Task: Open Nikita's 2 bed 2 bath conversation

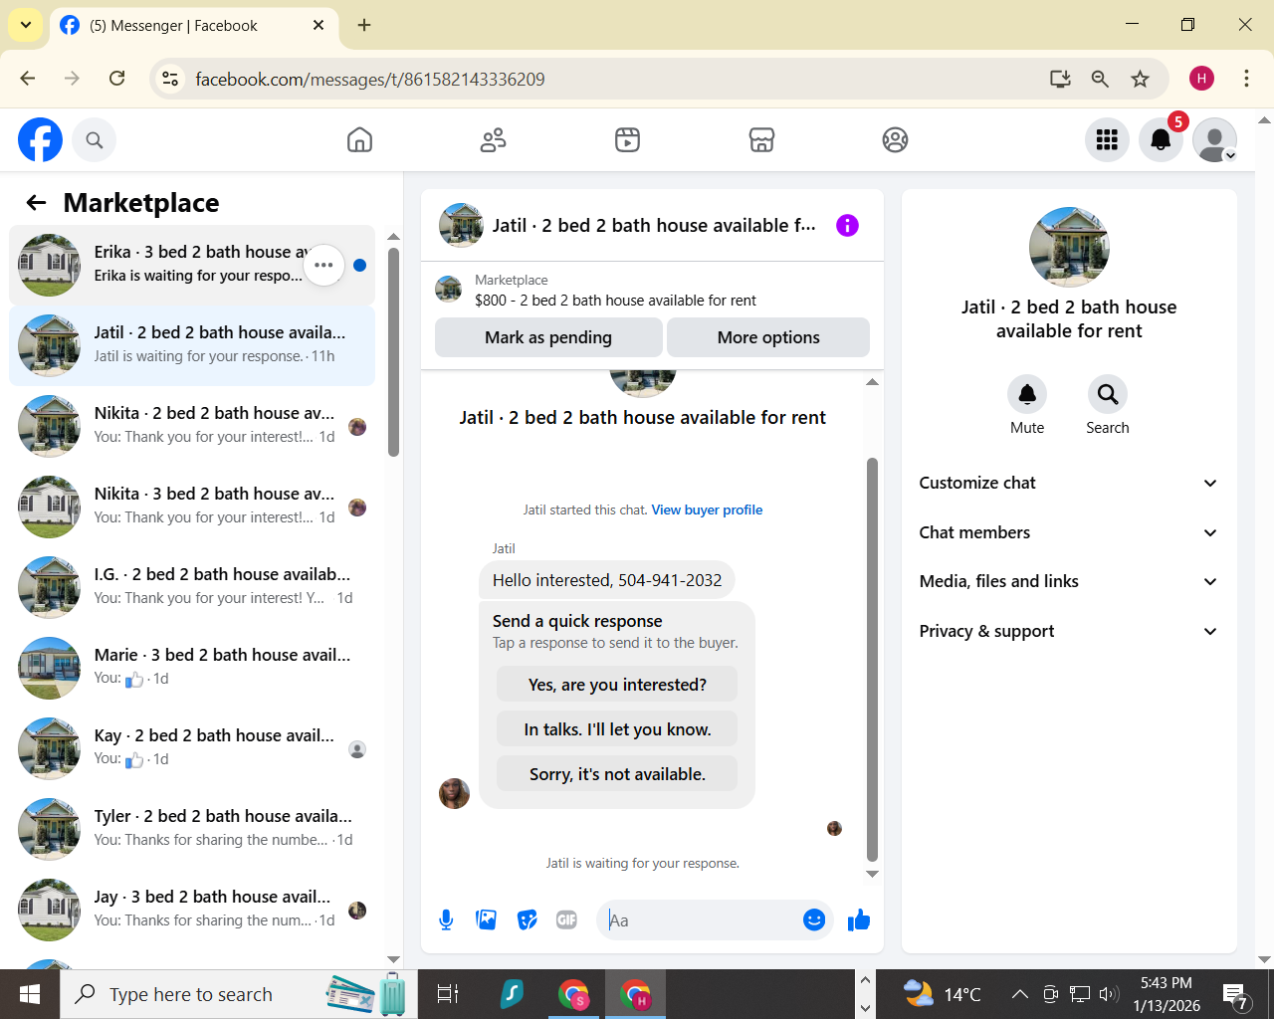Action: tap(192, 426)
